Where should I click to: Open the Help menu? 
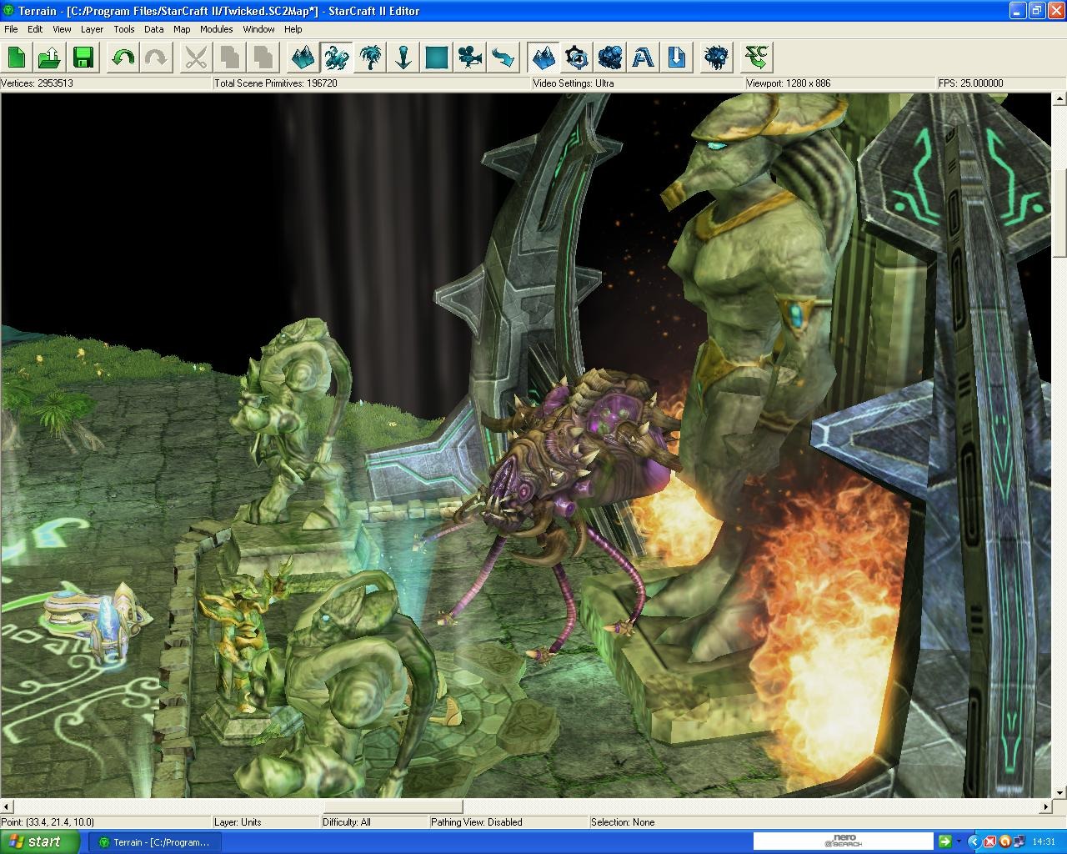(293, 28)
